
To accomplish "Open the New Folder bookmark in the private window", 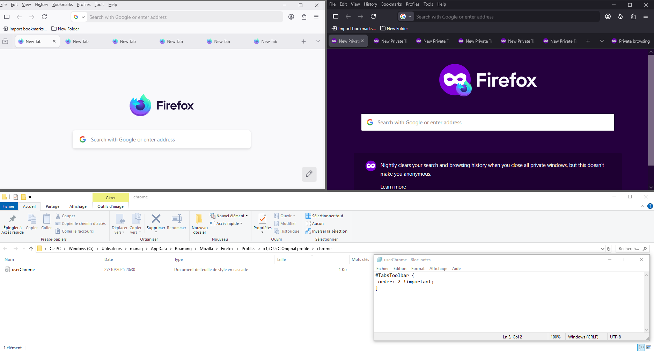I will pyautogui.click(x=394, y=29).
